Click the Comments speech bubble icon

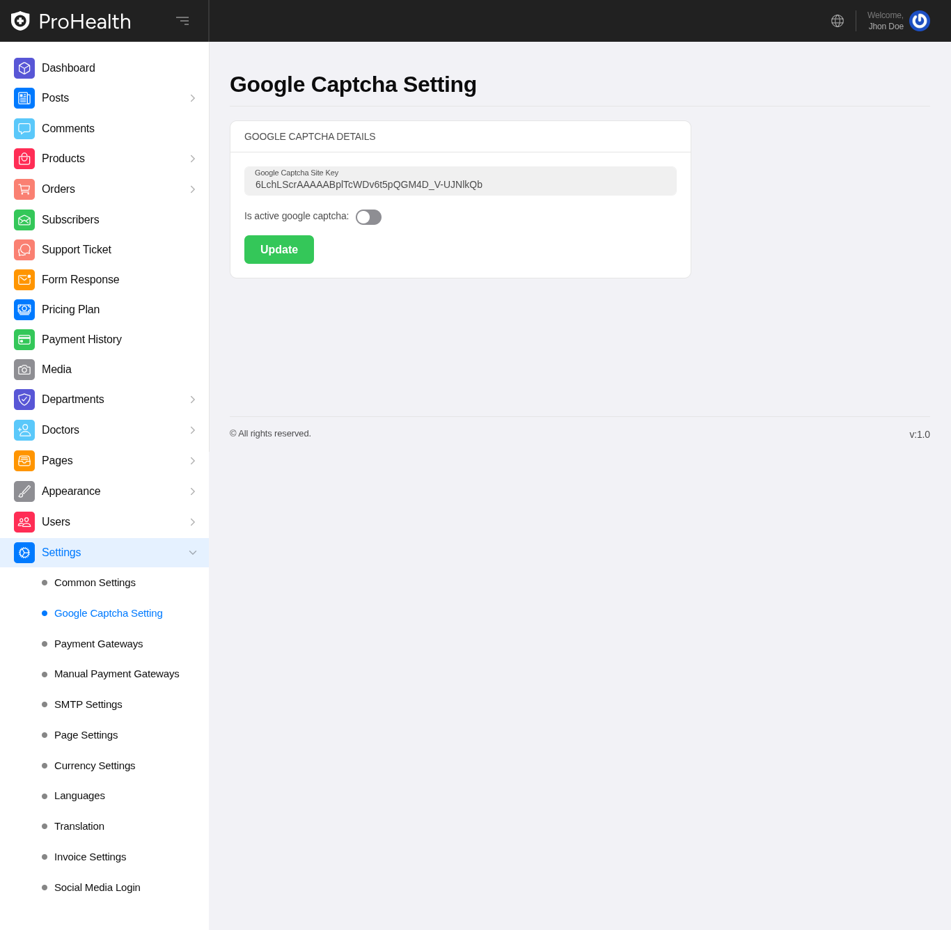click(24, 129)
